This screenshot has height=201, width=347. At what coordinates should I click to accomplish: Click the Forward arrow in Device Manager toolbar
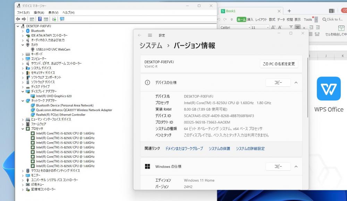pyautogui.click(x=24, y=19)
